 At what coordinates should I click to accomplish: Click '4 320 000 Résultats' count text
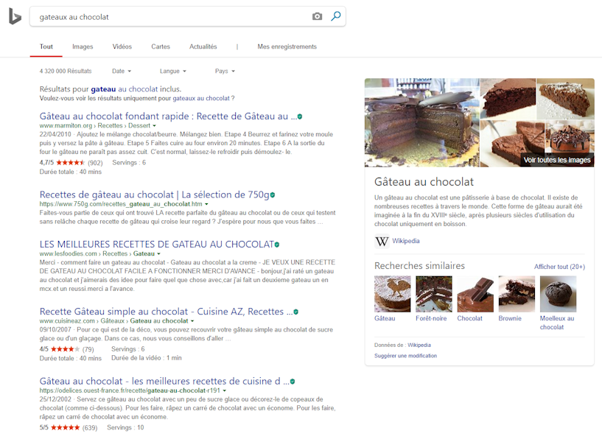point(66,71)
